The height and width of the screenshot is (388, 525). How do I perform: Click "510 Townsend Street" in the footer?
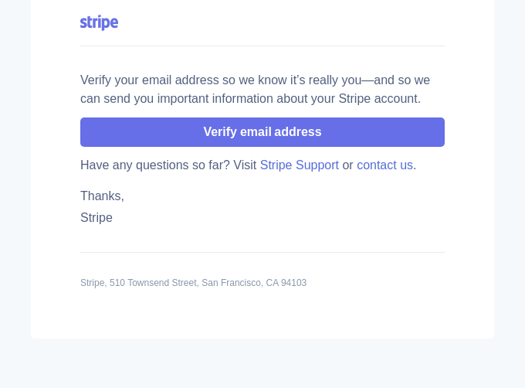point(153,283)
